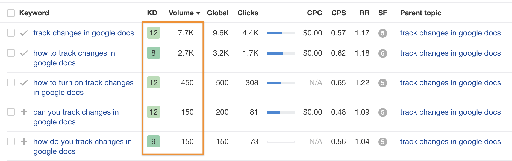Toggle the select-all checkbox in header
This screenshot has height=161, width=512.
tap(11, 13)
